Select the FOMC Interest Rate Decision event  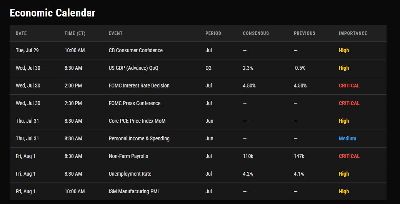click(139, 86)
